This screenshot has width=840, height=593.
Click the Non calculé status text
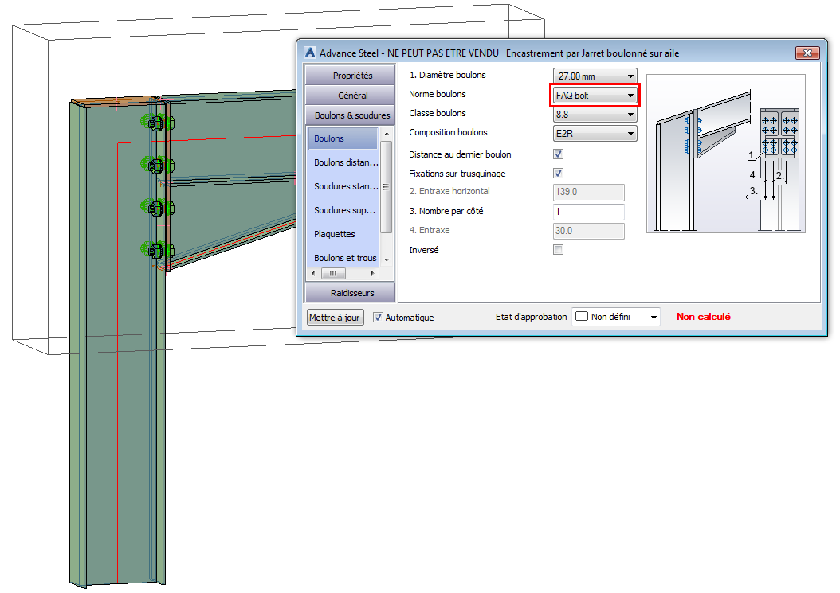pos(703,317)
